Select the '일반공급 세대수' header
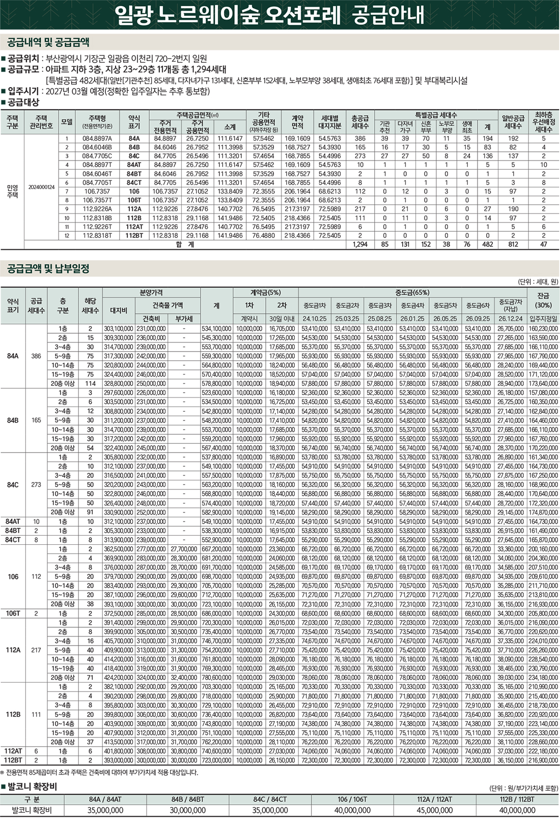This screenshot has width=560, height=826. click(x=513, y=122)
